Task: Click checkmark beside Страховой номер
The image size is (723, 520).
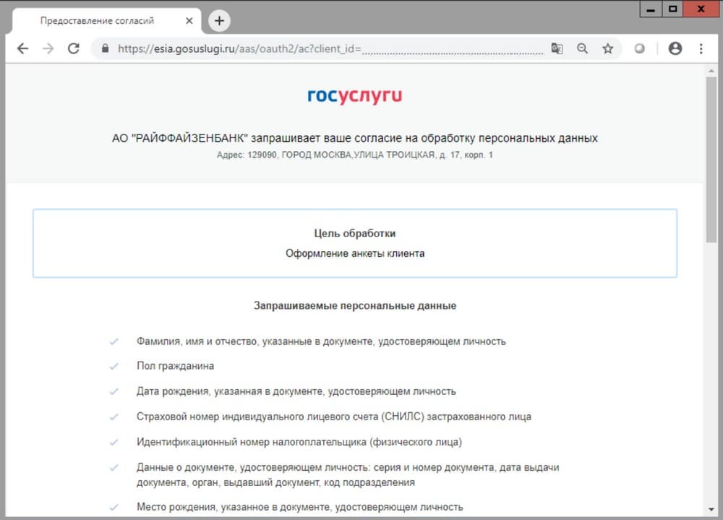Action: click(114, 417)
